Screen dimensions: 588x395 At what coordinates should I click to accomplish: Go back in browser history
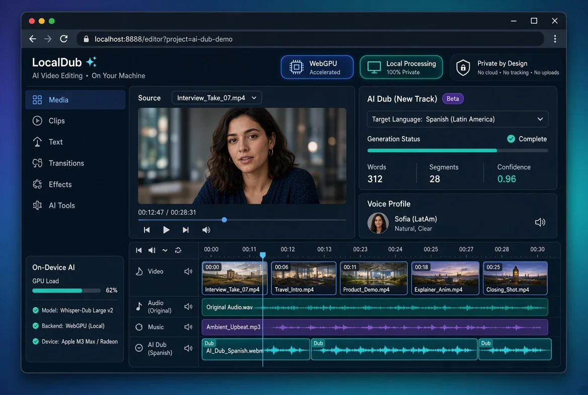[x=33, y=39]
